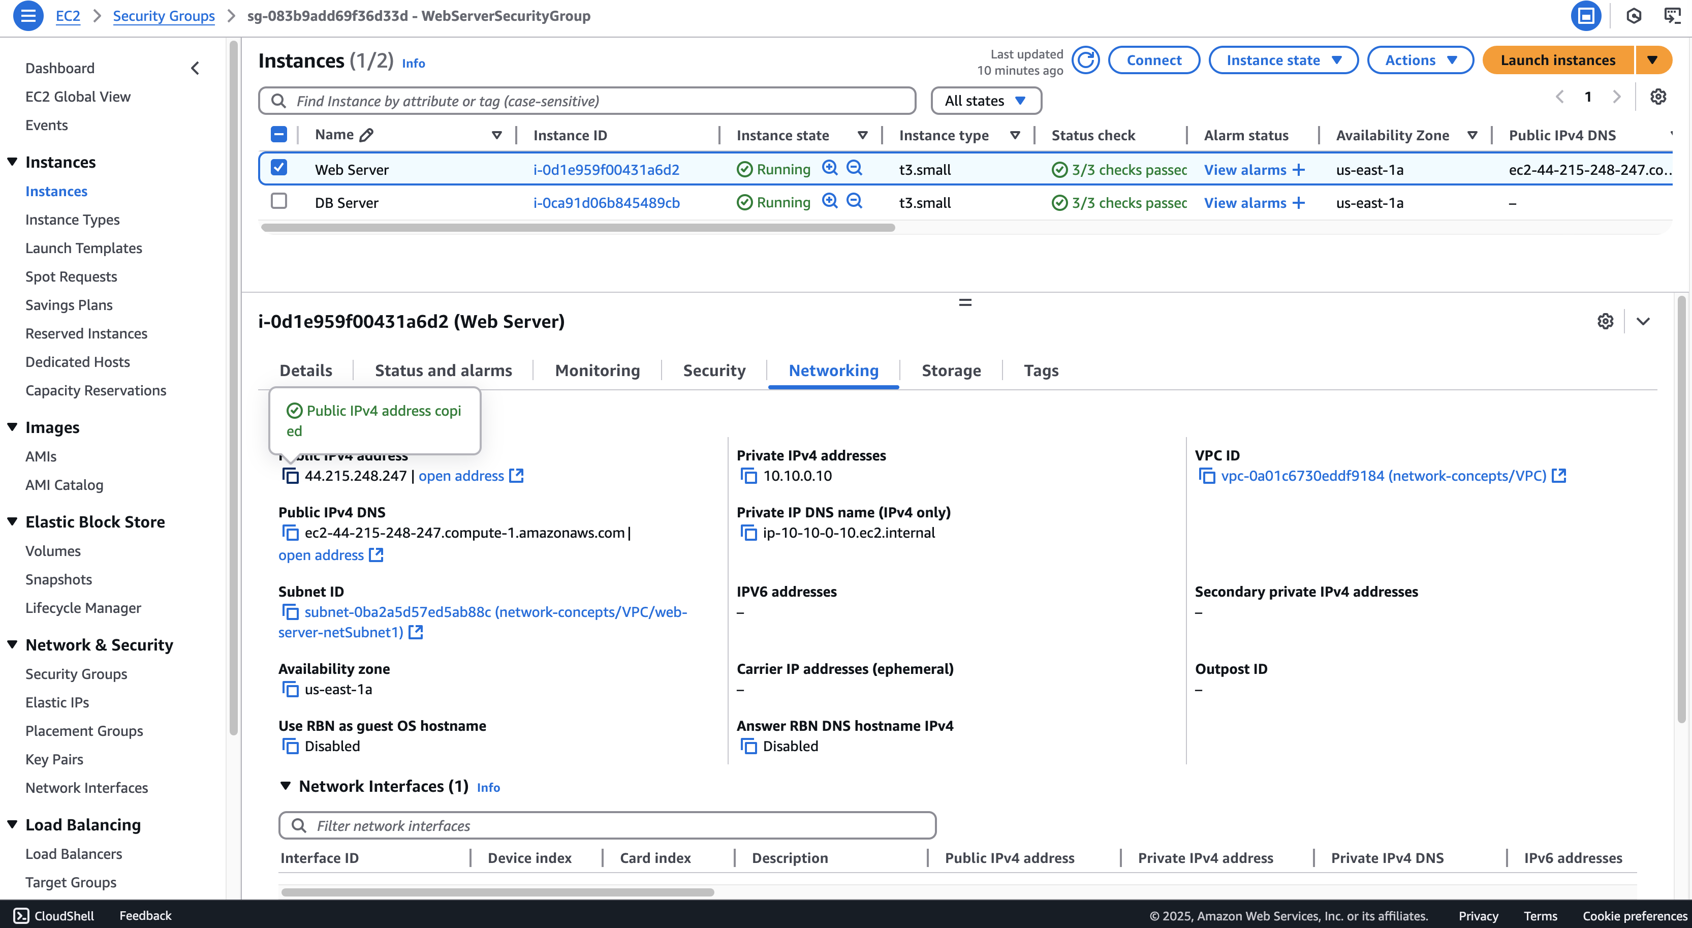The height and width of the screenshot is (928, 1692).
Task: Copy private IP DNS name ip-10-10-0-10
Action: pyautogui.click(x=749, y=533)
